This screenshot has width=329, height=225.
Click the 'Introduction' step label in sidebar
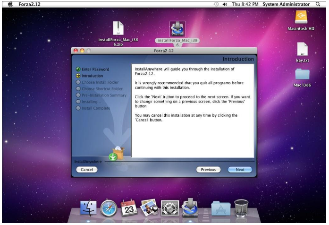click(x=93, y=76)
